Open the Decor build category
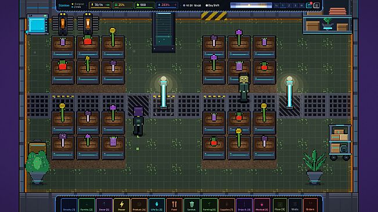The height and width of the screenshot is (212, 378). (104, 205)
